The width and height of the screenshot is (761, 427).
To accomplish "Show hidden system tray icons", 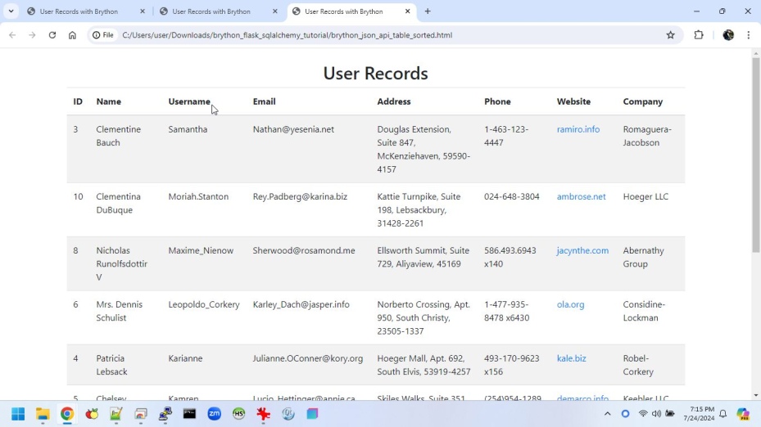I will click(607, 414).
